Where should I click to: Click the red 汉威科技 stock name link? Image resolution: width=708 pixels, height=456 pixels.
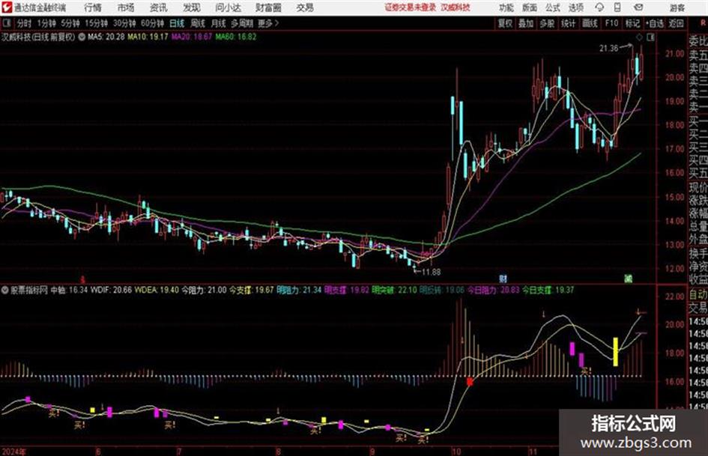[456, 7]
